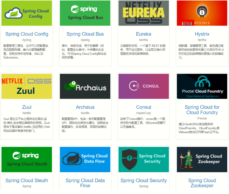Image resolution: width=229 pixels, height=194 pixels.
Task: Select the Hystrix logo image
Action: pos(202,13)
